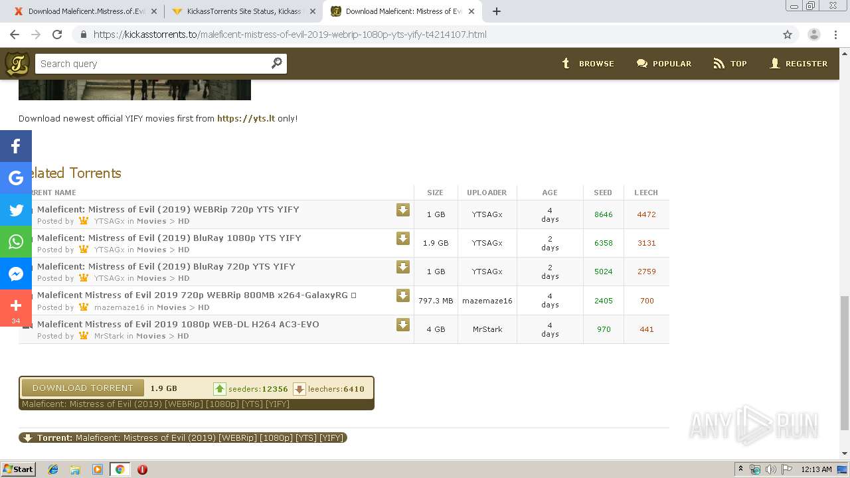The image size is (850, 478).
Task: Sort torrents by SIZE column header
Action: (435, 193)
